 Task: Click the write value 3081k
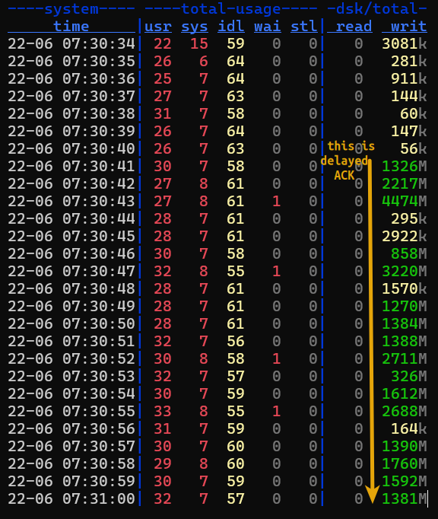pyautogui.click(x=405, y=43)
